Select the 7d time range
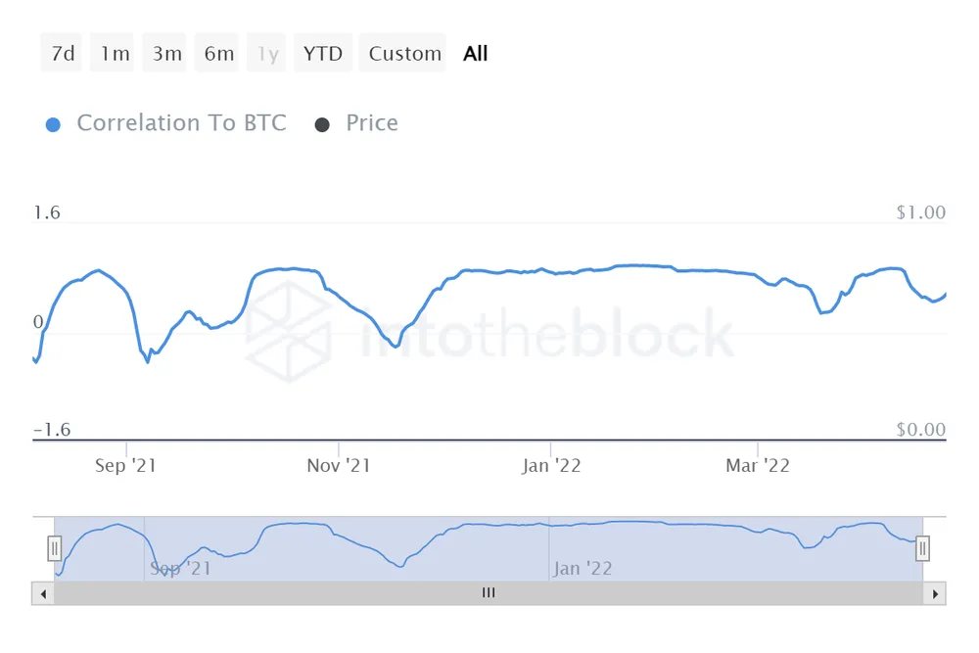The height and width of the screenshot is (653, 979). [x=63, y=54]
